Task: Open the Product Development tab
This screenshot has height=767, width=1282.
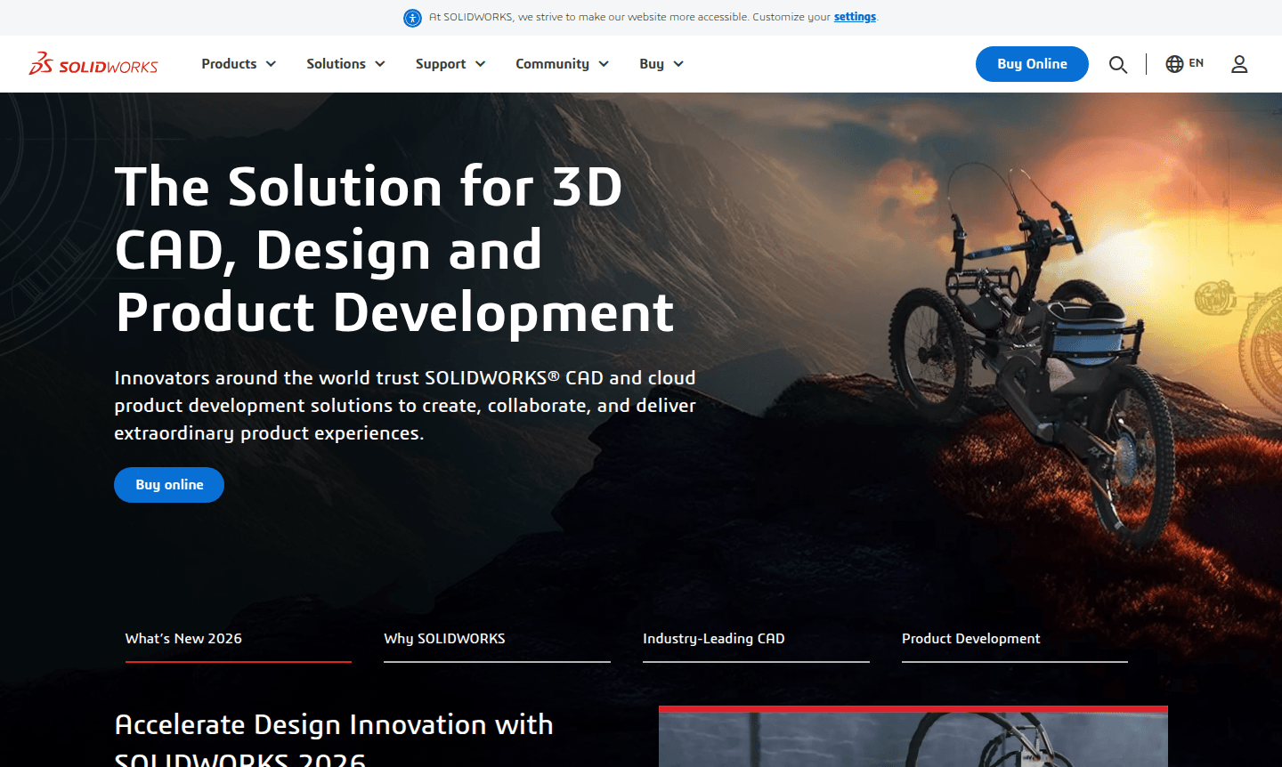Action: pos(970,638)
